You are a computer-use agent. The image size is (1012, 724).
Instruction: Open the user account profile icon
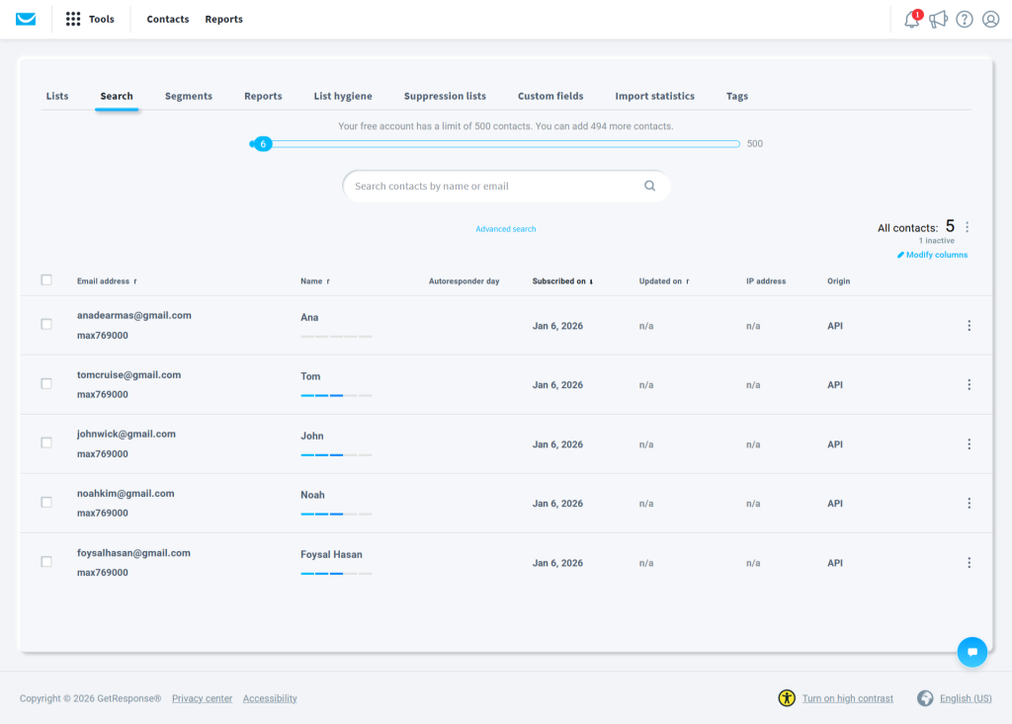[x=990, y=20]
